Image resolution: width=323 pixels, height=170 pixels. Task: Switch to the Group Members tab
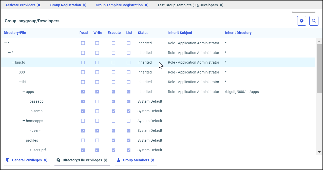pos(136,160)
